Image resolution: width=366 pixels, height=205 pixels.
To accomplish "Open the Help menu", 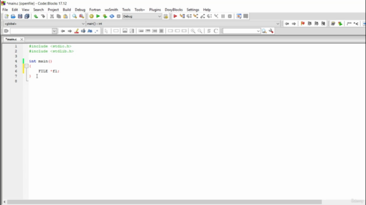I will [207, 10].
